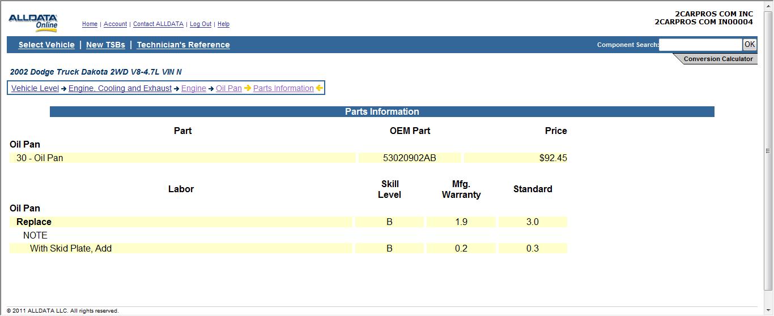Open the Help link
Viewport: 774px width, 316px height.
(x=223, y=24)
